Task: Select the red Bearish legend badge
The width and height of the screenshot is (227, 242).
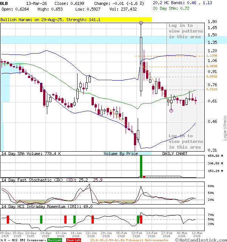Action: point(73,240)
